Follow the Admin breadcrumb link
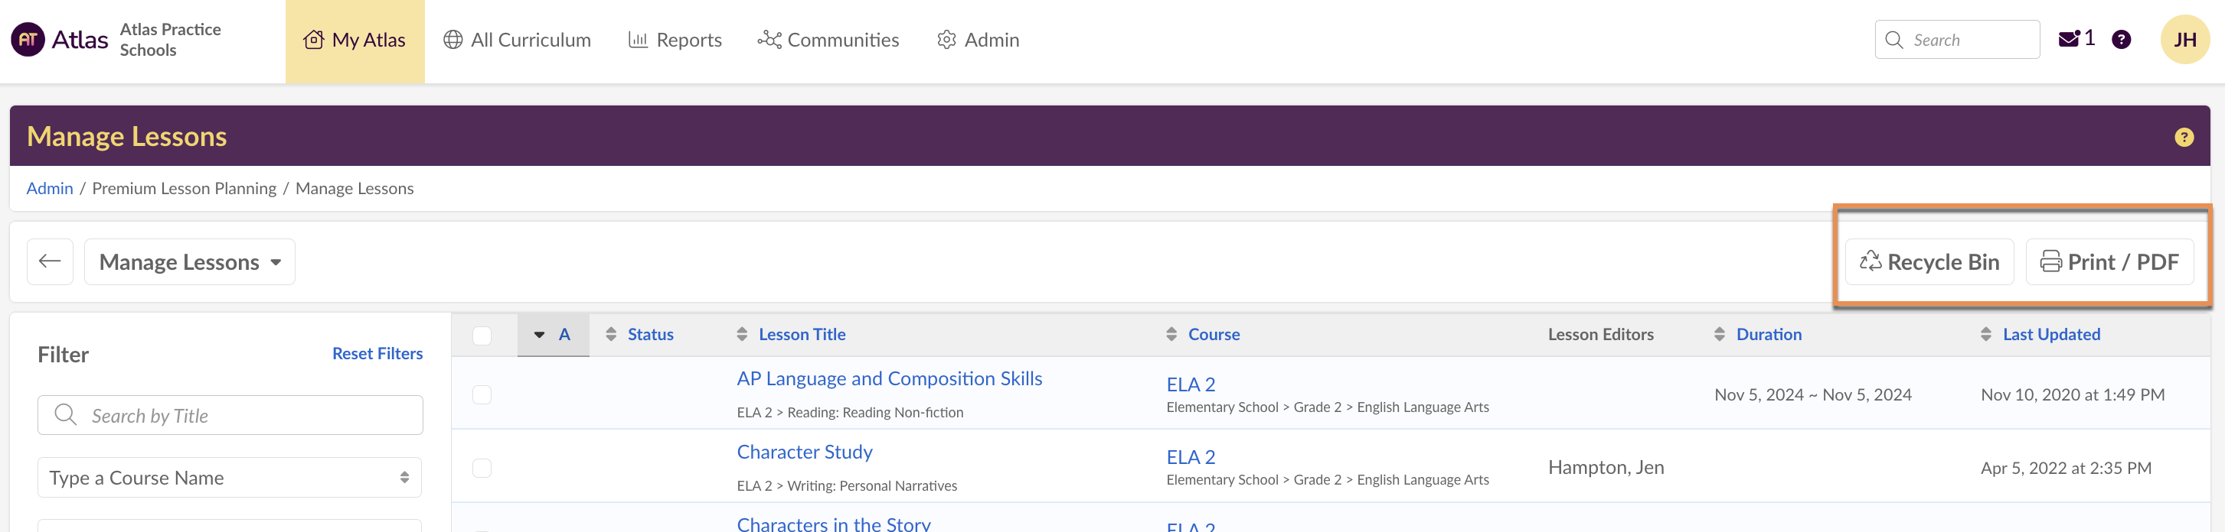Viewport: 2225px width, 532px height. tap(49, 188)
